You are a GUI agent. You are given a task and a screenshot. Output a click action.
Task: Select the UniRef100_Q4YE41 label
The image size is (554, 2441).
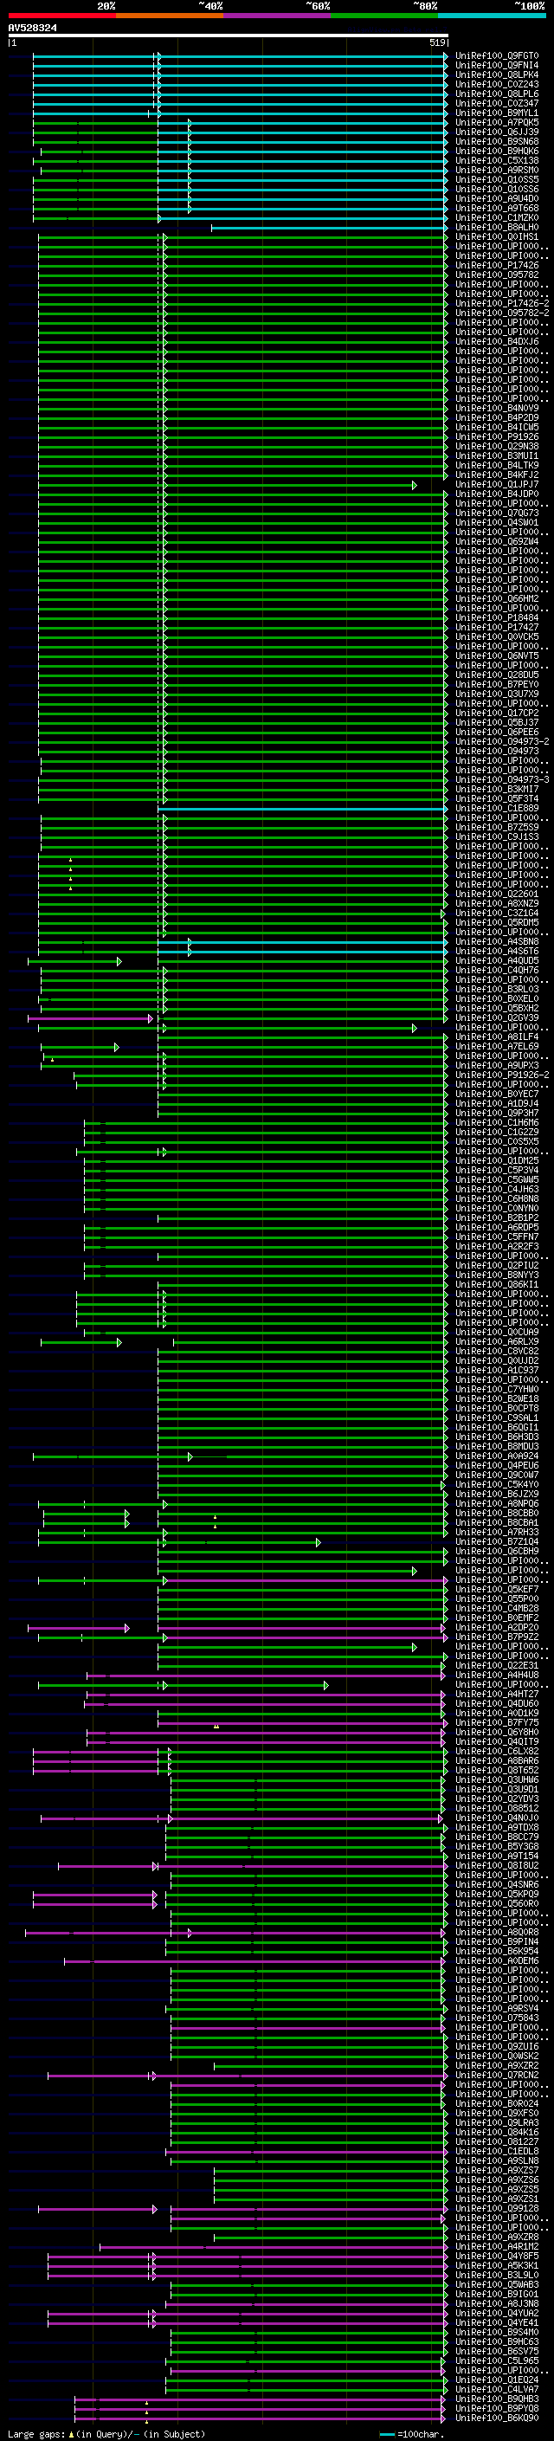(x=497, y=2322)
